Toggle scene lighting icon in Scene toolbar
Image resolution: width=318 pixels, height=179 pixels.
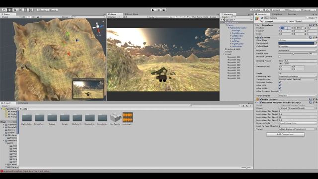29,17
